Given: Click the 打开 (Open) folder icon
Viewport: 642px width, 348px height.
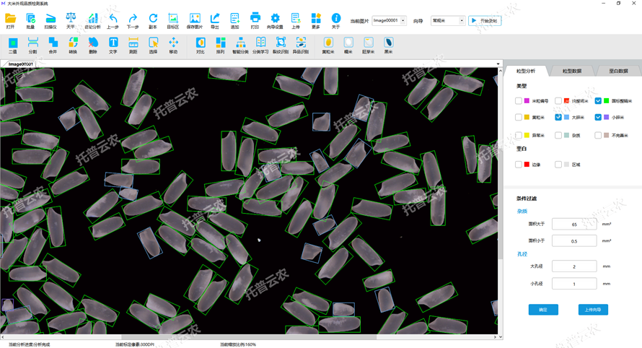Looking at the screenshot, I should pyautogui.click(x=10, y=19).
